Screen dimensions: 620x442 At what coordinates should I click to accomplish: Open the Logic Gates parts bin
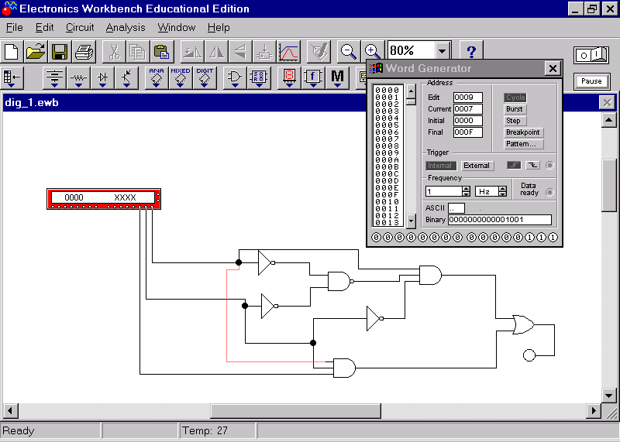[x=235, y=78]
